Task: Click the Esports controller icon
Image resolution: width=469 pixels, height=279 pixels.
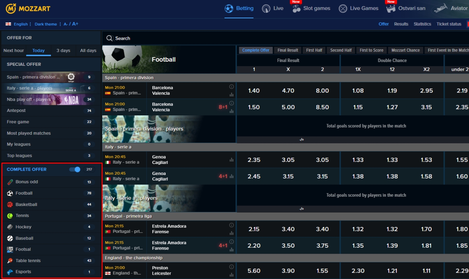Action: (10, 272)
